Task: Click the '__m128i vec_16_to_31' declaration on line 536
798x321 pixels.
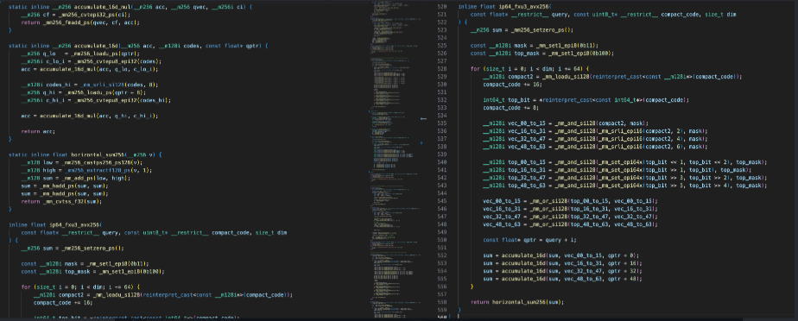Action: pos(595,131)
